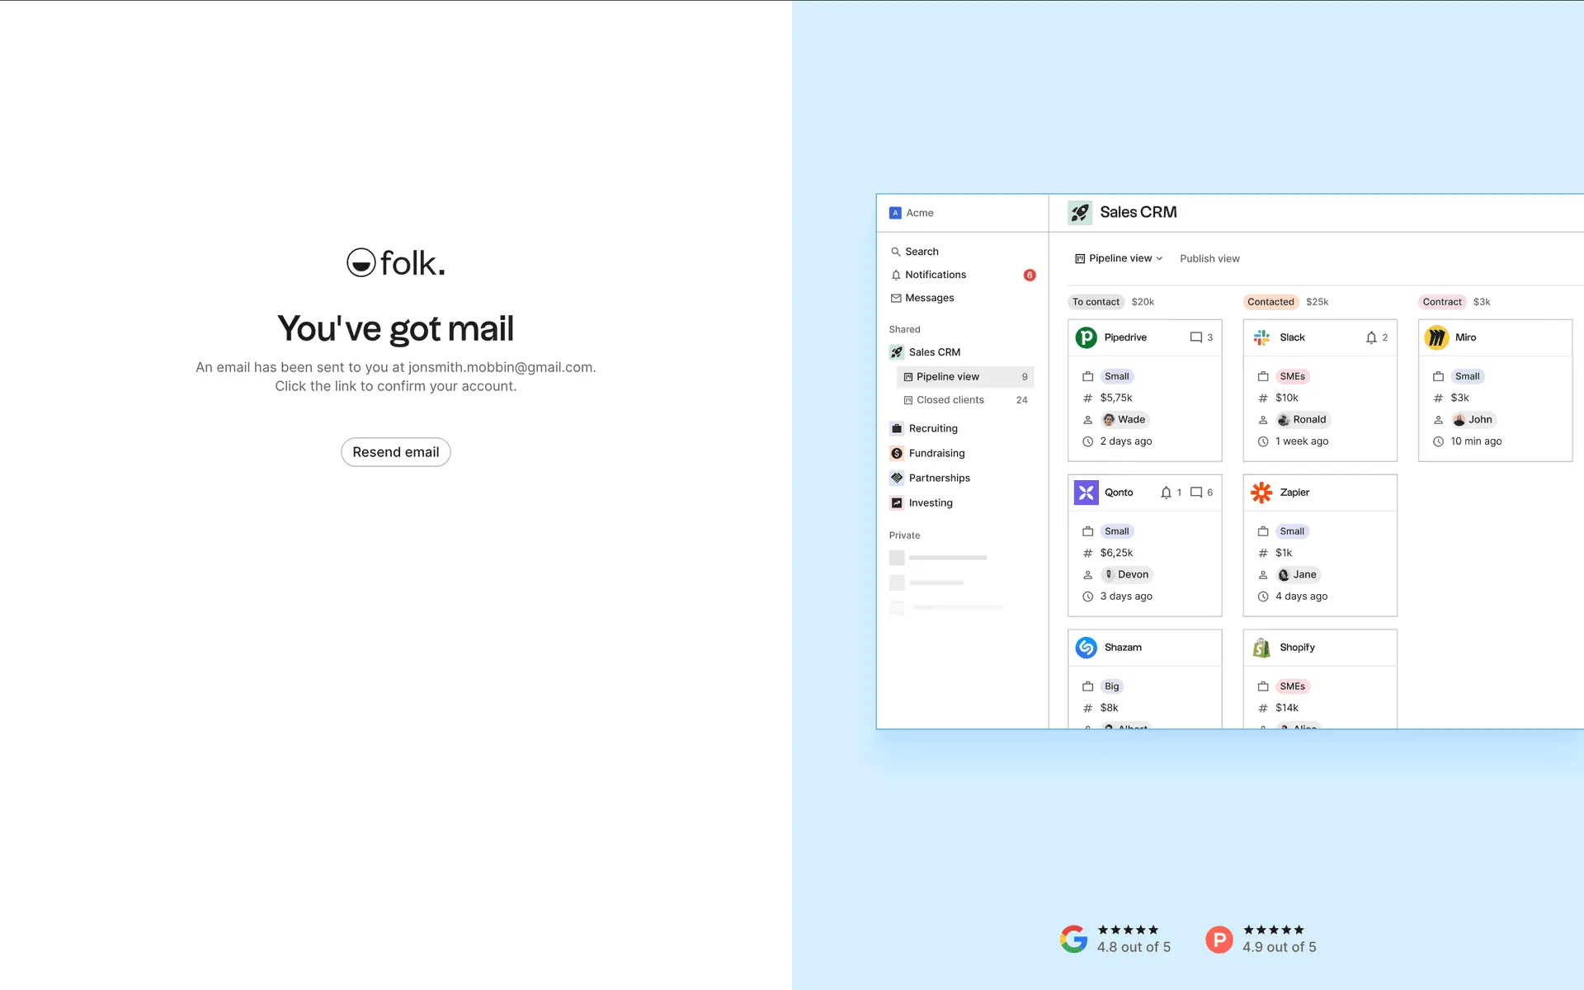Viewport: 1584px width, 990px height.
Task: Click the reminder bell on Slack card
Action: click(1370, 337)
